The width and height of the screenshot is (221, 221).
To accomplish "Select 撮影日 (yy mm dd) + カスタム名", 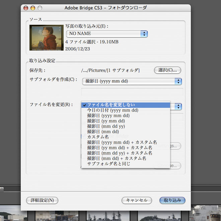I will point(126,148).
